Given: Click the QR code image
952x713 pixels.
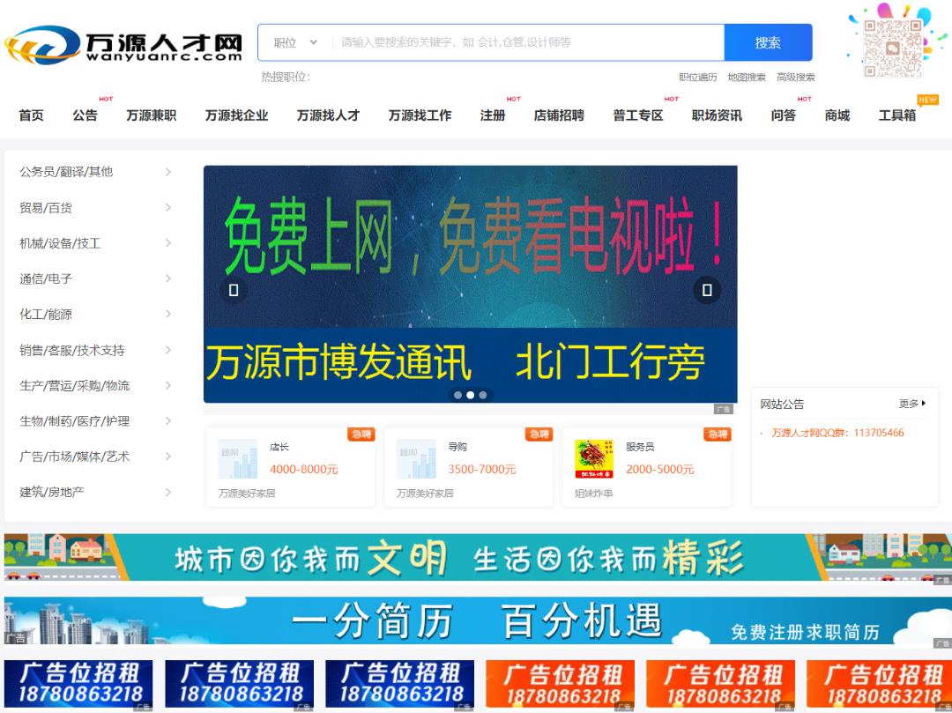Looking at the screenshot, I should 893,44.
